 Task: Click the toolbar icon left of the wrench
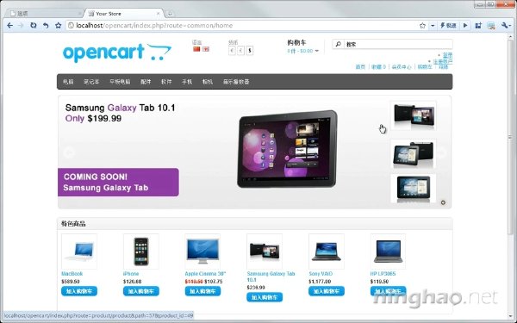point(491,25)
